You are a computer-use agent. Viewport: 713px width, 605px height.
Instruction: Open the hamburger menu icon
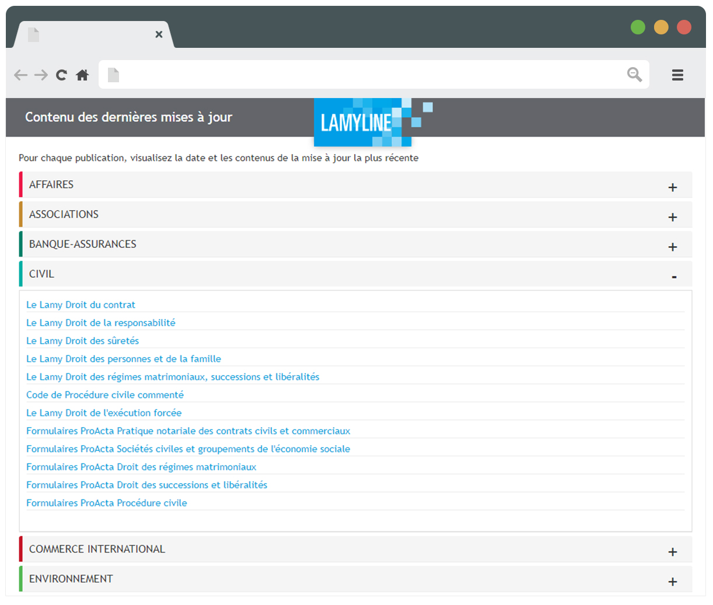677,75
